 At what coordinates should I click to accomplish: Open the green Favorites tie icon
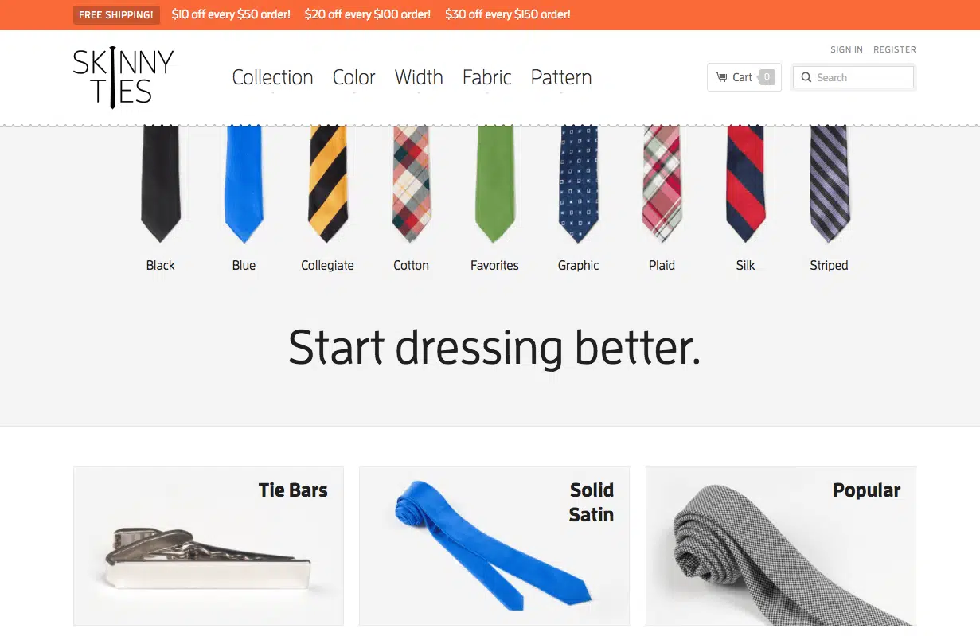494,184
